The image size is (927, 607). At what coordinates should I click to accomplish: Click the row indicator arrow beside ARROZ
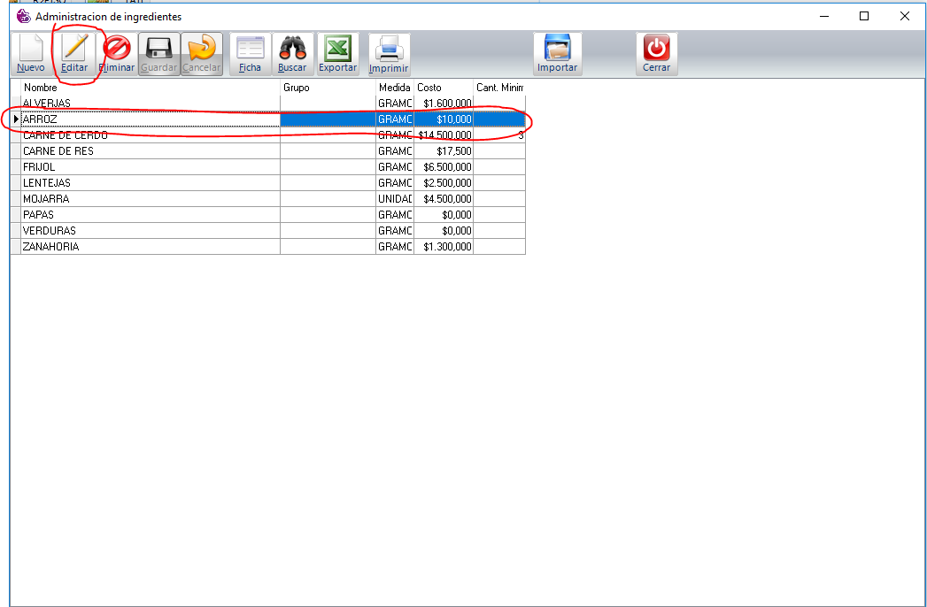tap(16, 119)
